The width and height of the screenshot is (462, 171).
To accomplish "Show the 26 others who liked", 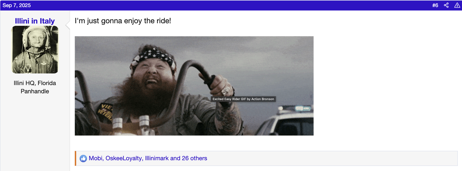I will click(194, 158).
